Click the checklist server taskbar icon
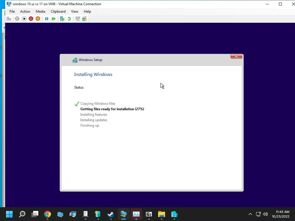This screenshot has height=221, width=295. click(x=85, y=214)
